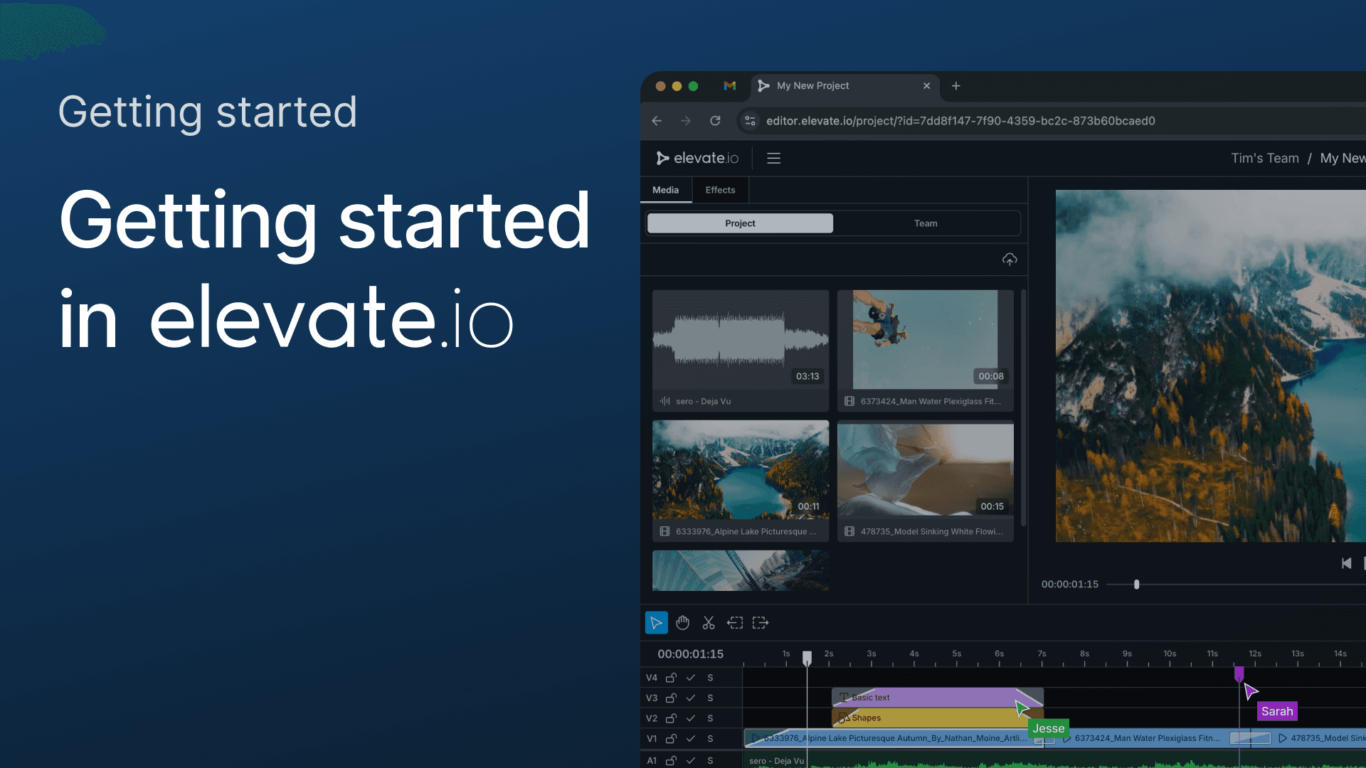Solo track V3 with the S button
The height and width of the screenshot is (768, 1366).
pyautogui.click(x=710, y=698)
